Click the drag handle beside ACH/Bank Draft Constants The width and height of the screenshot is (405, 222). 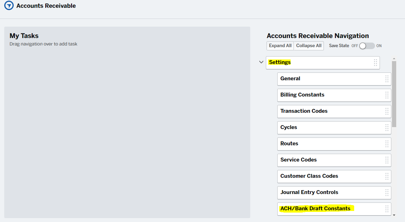(x=386, y=209)
